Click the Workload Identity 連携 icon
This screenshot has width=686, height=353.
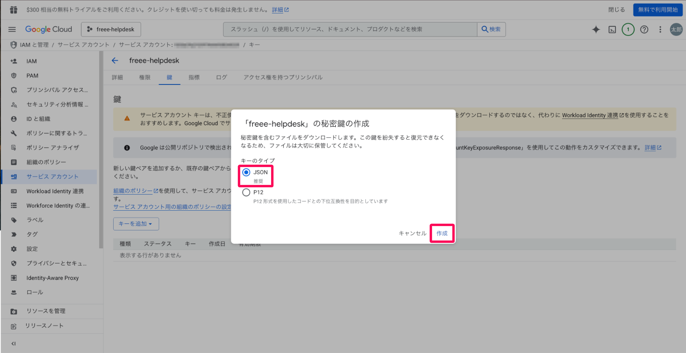click(14, 191)
